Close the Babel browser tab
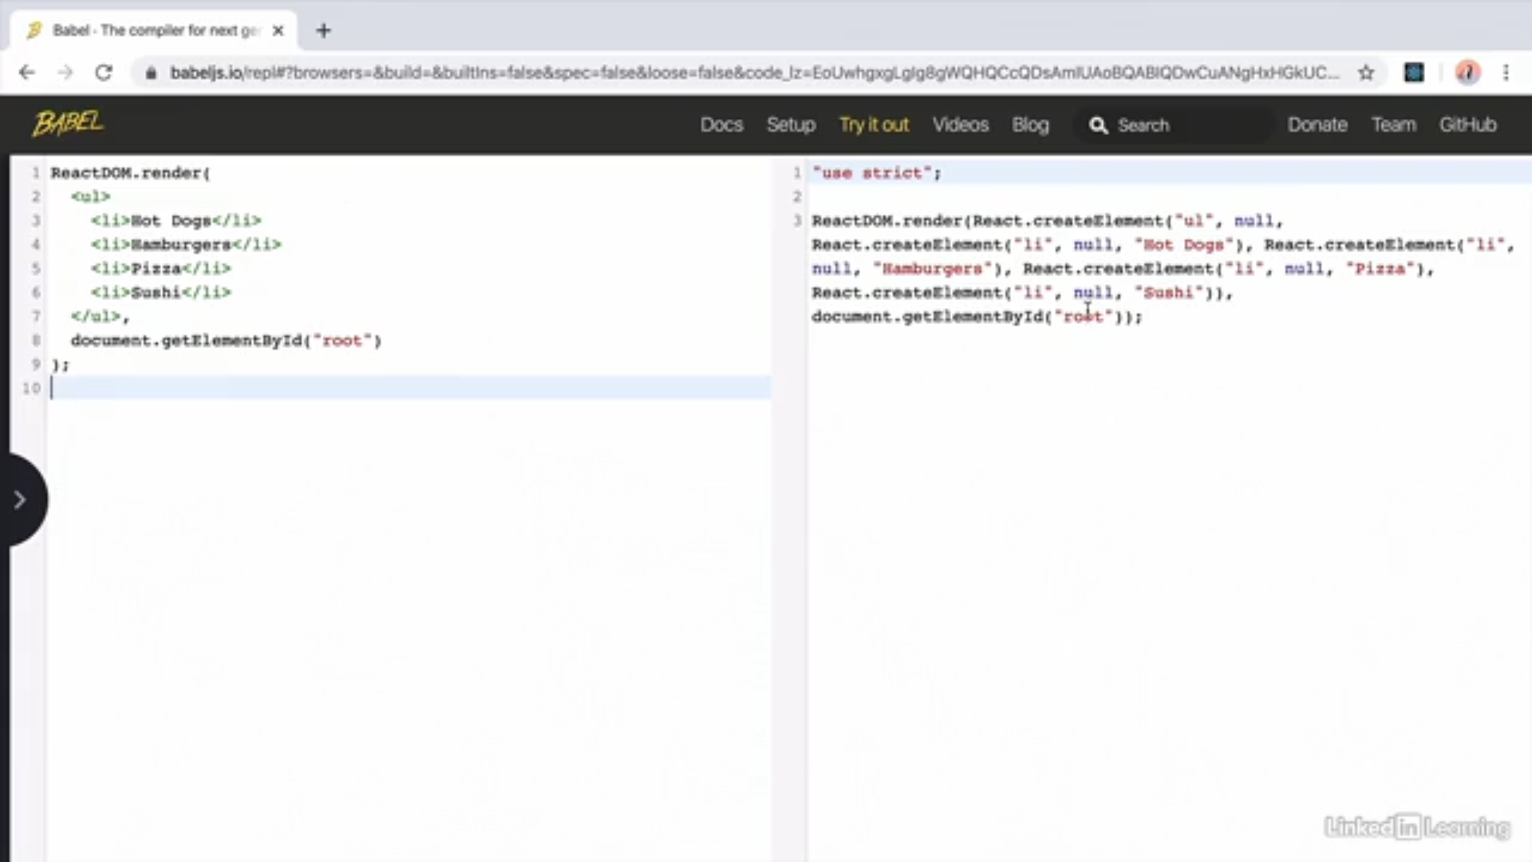The width and height of the screenshot is (1532, 862). pos(278,30)
